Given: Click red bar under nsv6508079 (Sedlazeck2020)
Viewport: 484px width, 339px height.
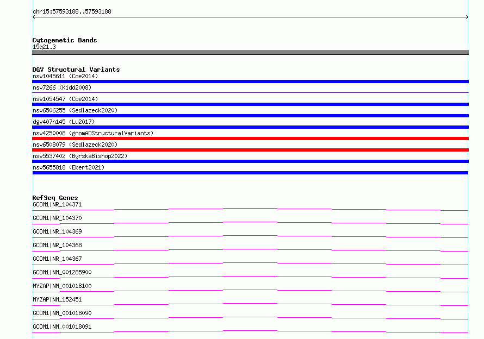Looking at the screenshot, I should [250, 150].
